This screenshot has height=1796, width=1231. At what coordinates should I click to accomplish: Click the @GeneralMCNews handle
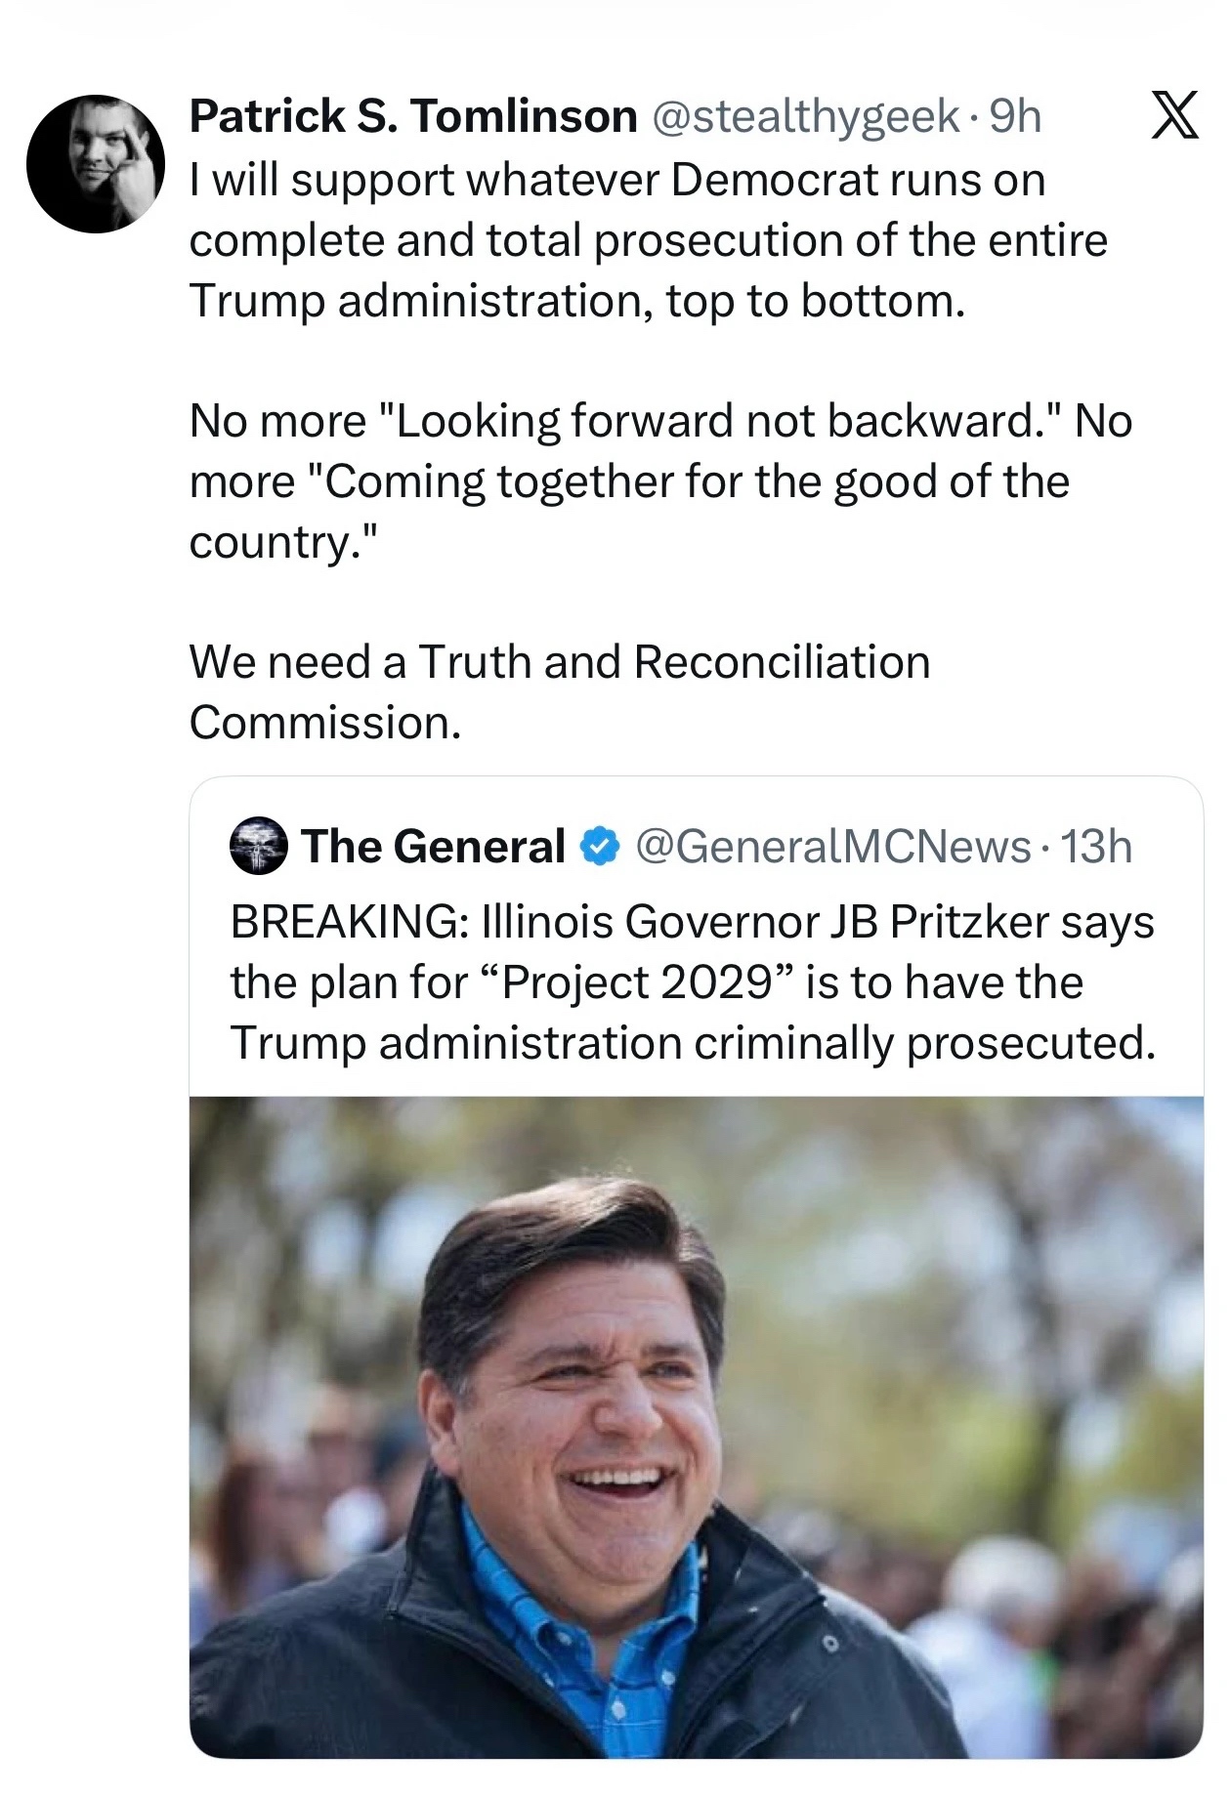pyautogui.click(x=833, y=847)
